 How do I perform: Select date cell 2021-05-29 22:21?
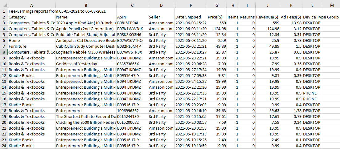(x=191, y=58)
